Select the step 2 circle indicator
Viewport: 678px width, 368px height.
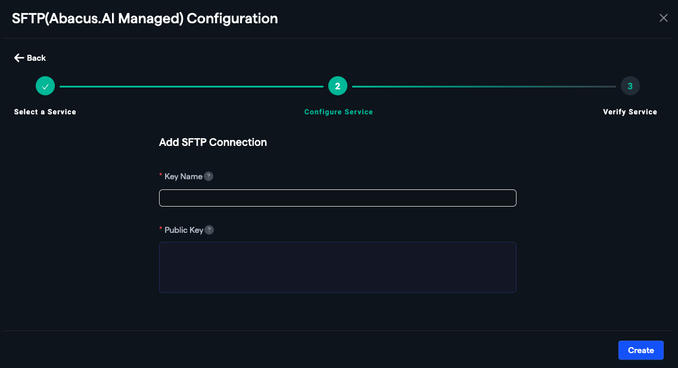click(x=338, y=85)
